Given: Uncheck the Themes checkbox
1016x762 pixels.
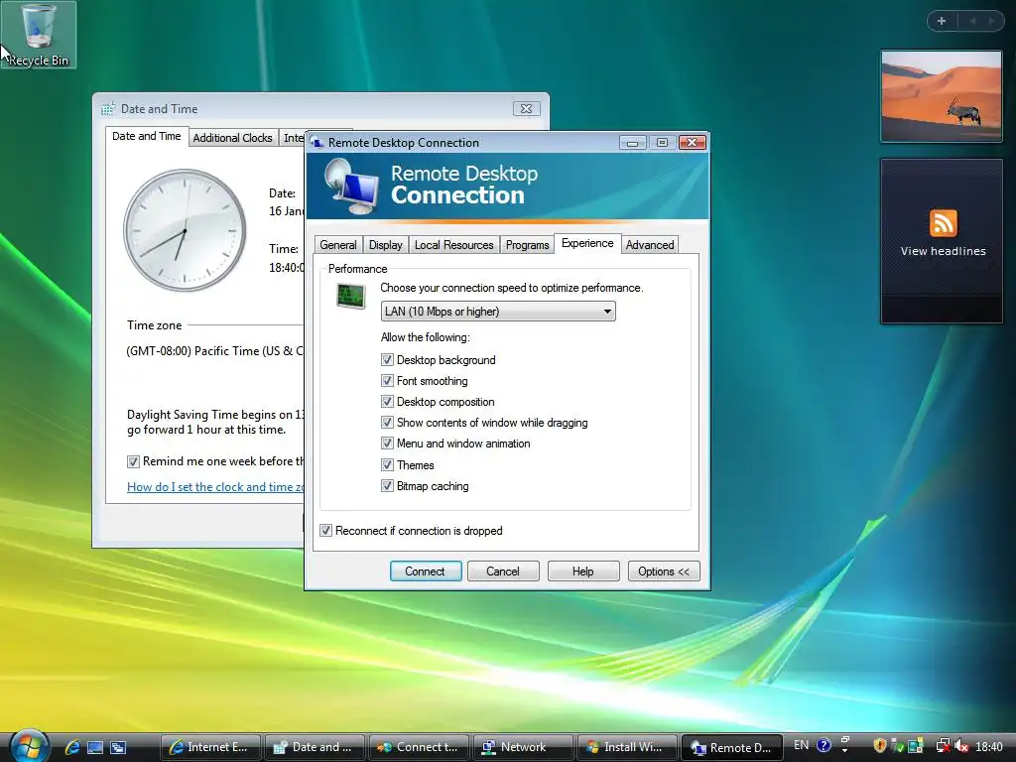Looking at the screenshot, I should [388, 464].
